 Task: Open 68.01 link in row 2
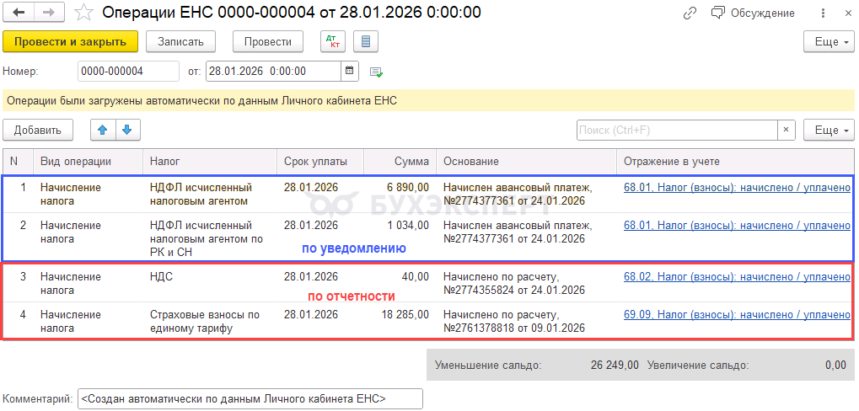click(737, 226)
